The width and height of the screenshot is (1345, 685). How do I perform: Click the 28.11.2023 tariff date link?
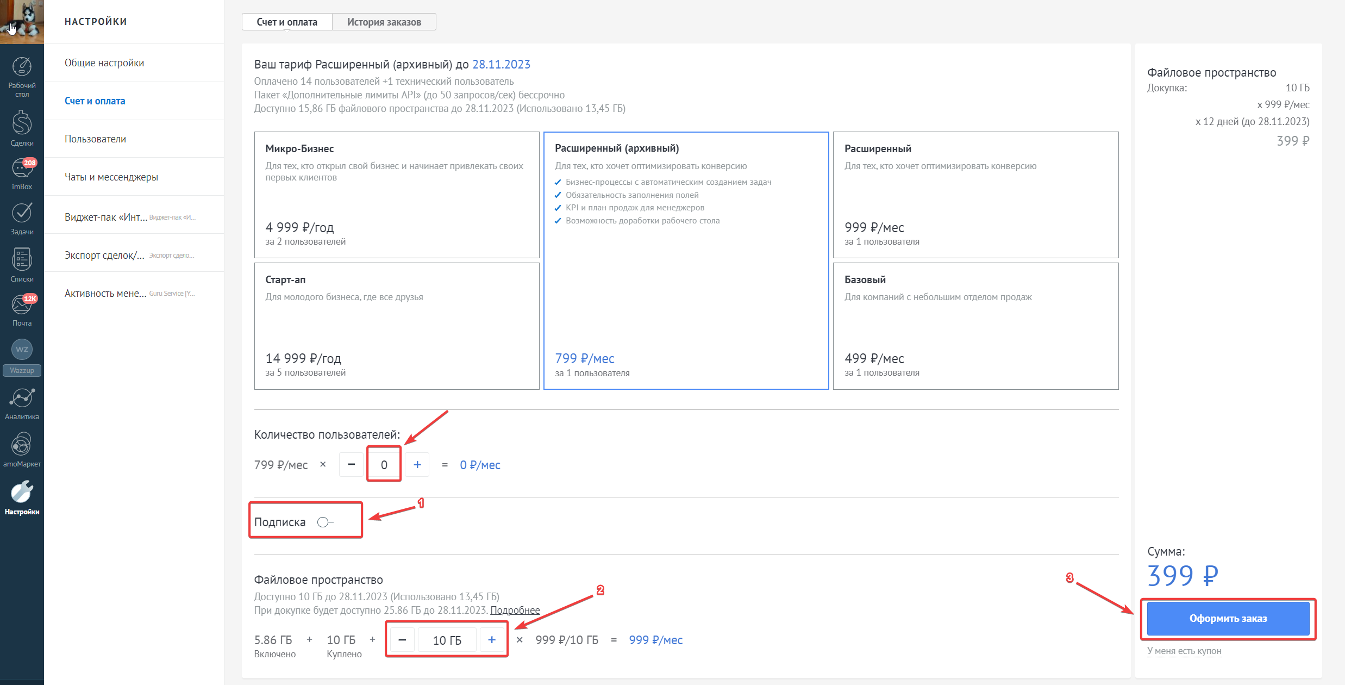(x=501, y=65)
